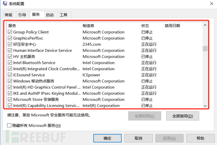
Task: Switch to the 启动 tab
Action: point(51,15)
